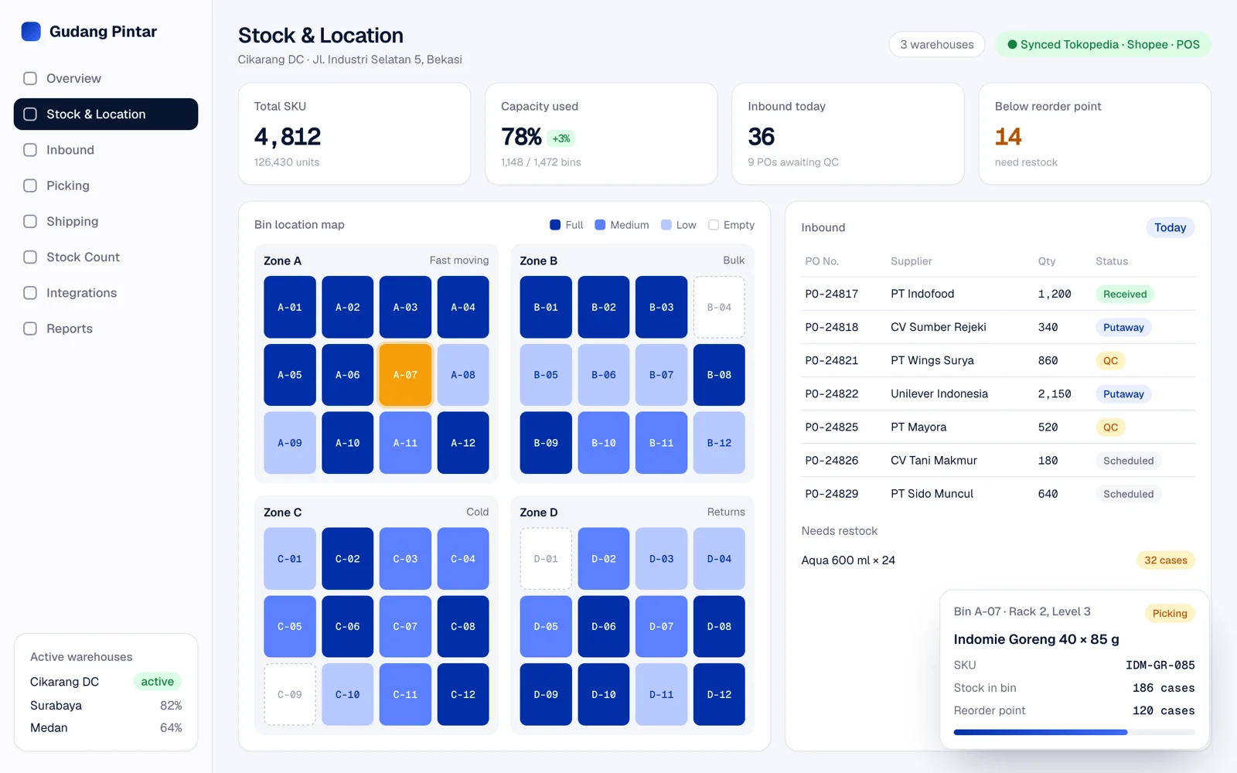The image size is (1237, 773).
Task: Select bin B-08 in Zone B
Action: pyautogui.click(x=719, y=375)
